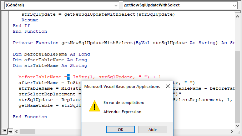Screen dimensions: 242x136
Task: Click 'getNameTable = strSqlU' code line
Action: pyautogui.click(x=50, y=105)
